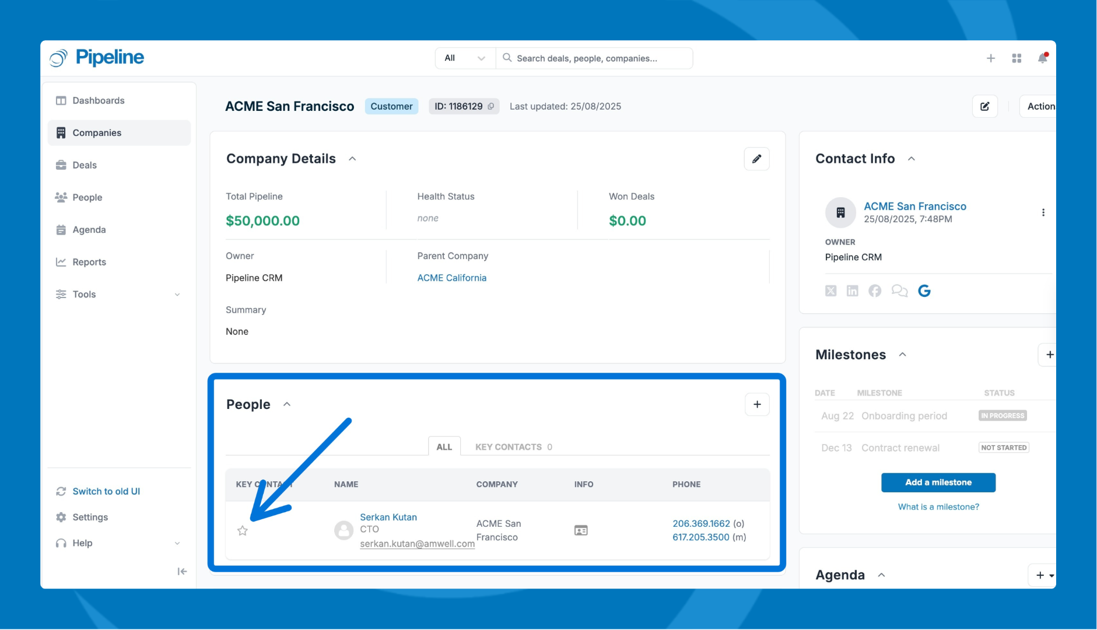Go to Deals in sidebar
Image resolution: width=1097 pixels, height=630 pixels.
pyautogui.click(x=119, y=165)
